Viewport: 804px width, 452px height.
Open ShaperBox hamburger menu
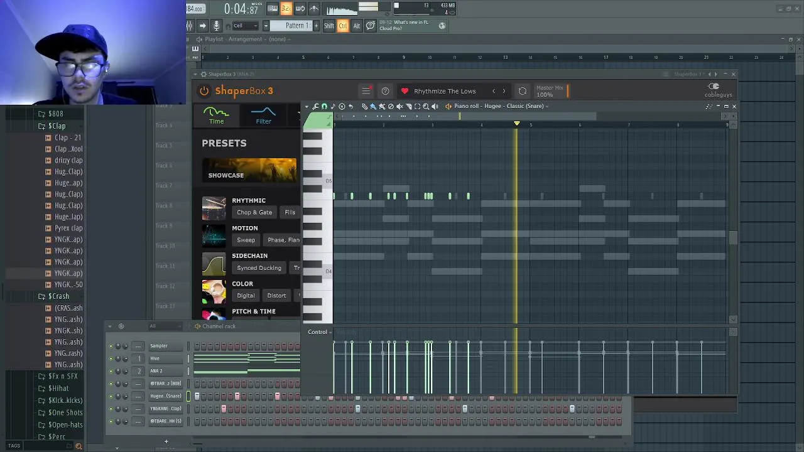coord(366,91)
